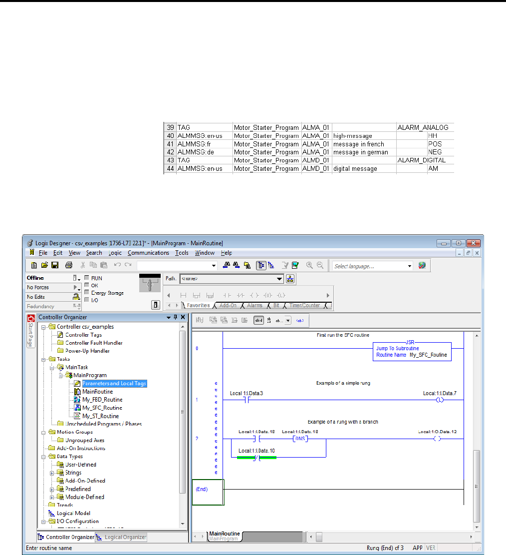
Task: Open the Path combo box dropdown
Action: [279, 279]
